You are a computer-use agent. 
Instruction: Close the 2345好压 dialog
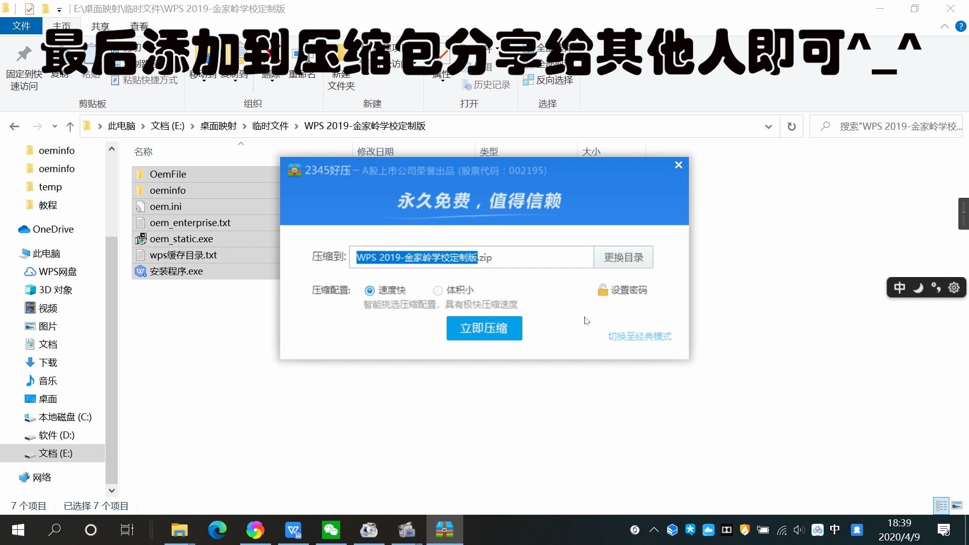pyautogui.click(x=678, y=165)
